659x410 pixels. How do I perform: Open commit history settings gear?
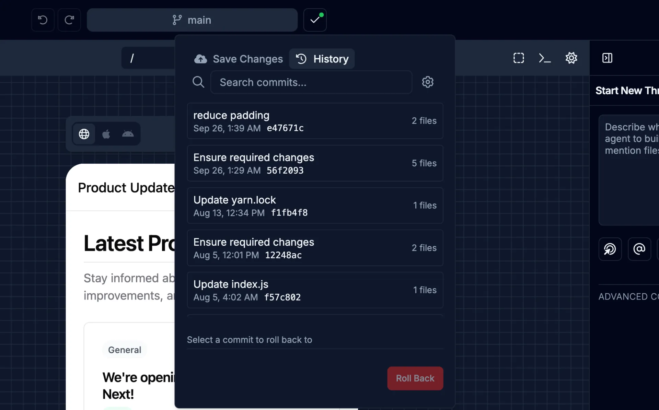click(x=428, y=82)
